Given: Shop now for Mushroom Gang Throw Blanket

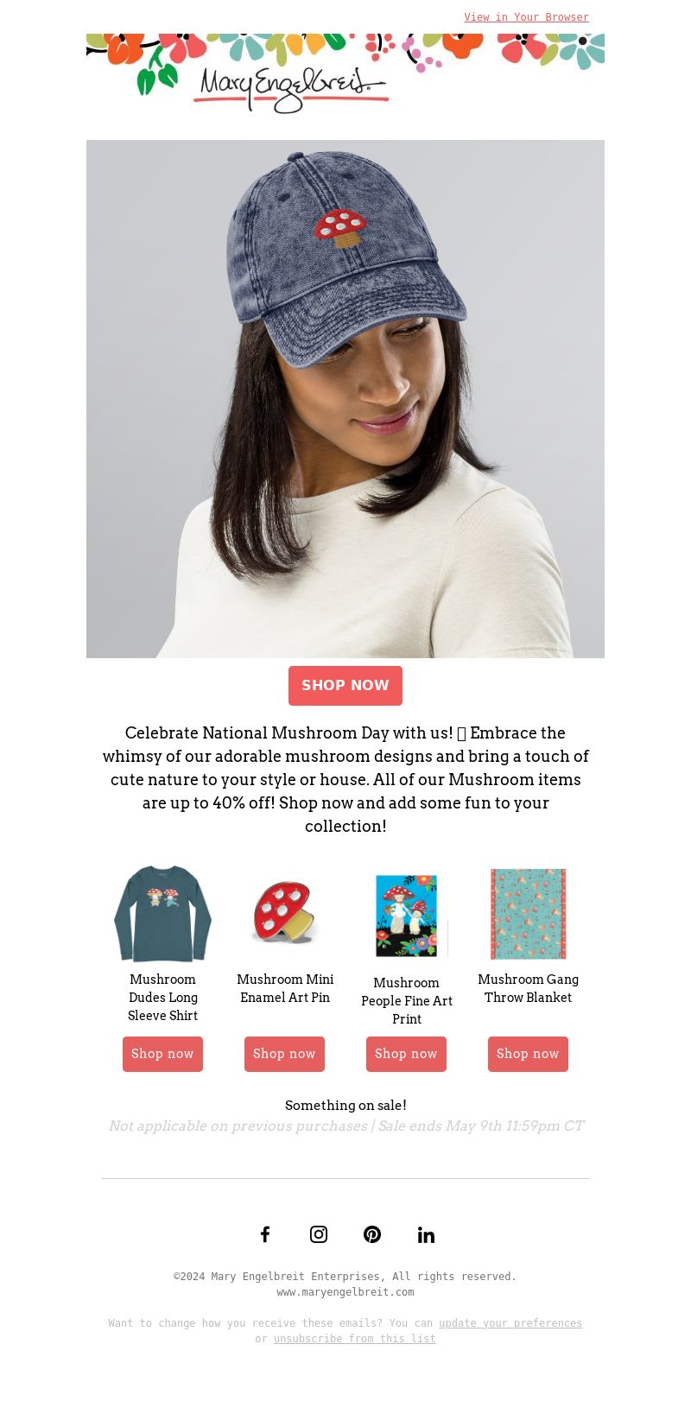Looking at the screenshot, I should 529,1054.
